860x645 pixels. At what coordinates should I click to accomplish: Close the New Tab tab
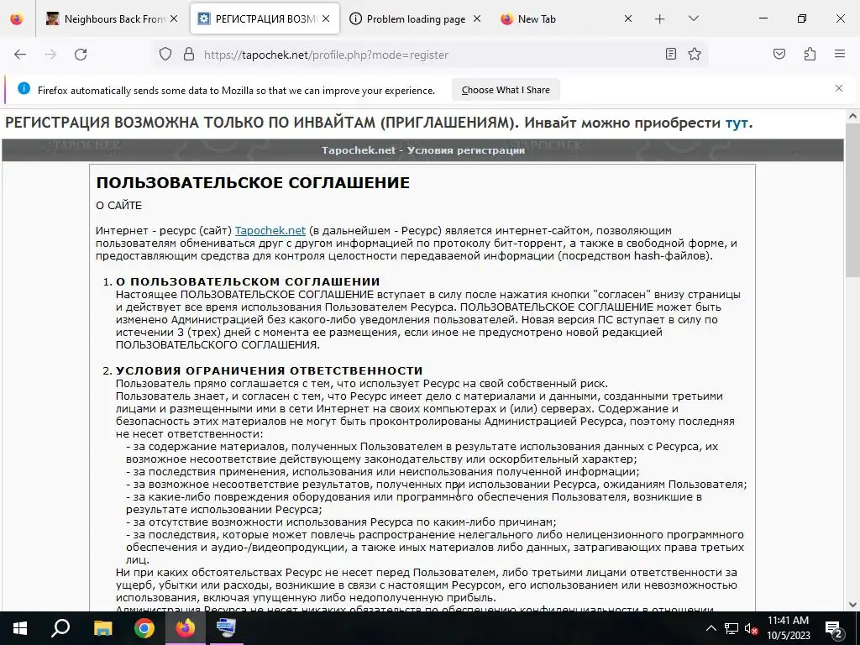pyautogui.click(x=628, y=18)
